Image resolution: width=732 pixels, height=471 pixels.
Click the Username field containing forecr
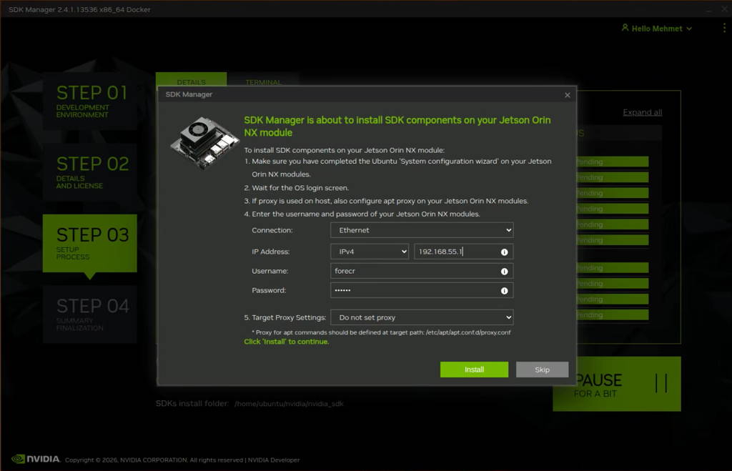[422, 271]
